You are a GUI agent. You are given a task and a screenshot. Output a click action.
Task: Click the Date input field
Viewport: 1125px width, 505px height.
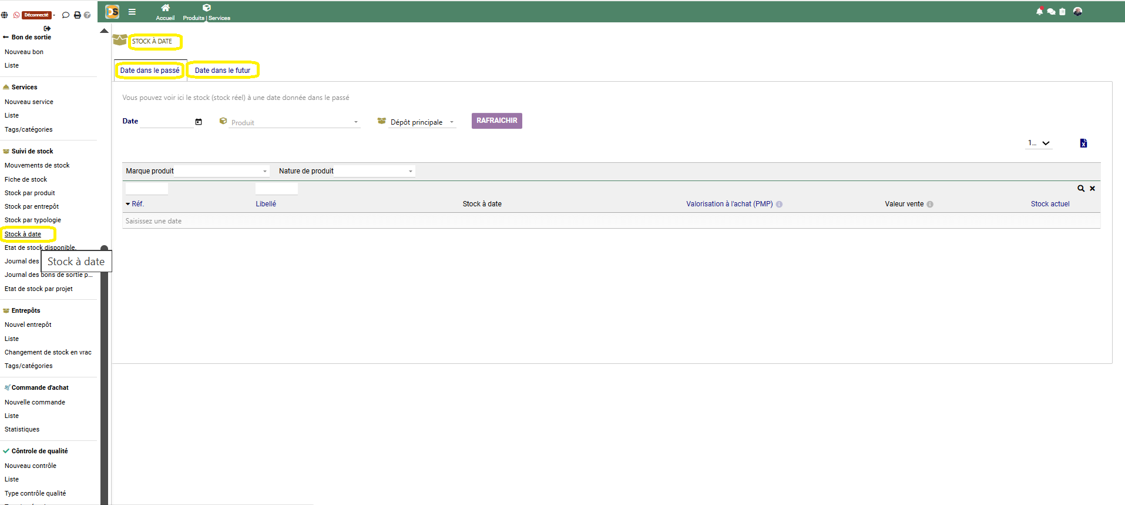point(166,122)
